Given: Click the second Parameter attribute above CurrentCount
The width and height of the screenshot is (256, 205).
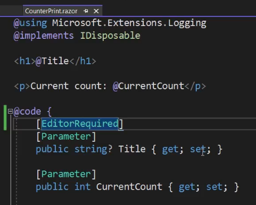Looking at the screenshot, I should (66, 174).
